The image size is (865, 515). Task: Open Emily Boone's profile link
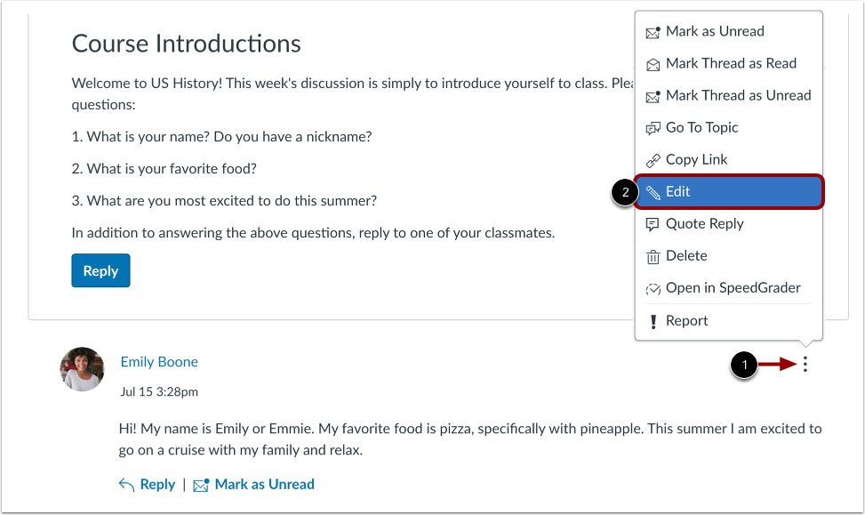159,361
